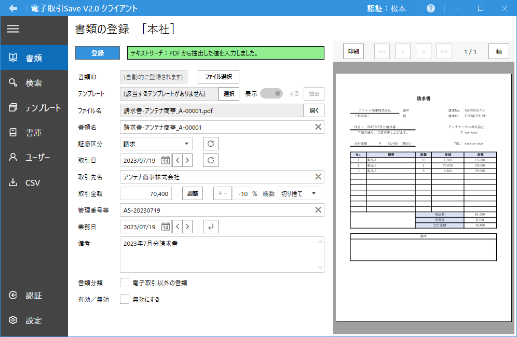The width and height of the screenshot is (517, 337).
Task: Go to テンプレート sidebar item
Action: 34,108
